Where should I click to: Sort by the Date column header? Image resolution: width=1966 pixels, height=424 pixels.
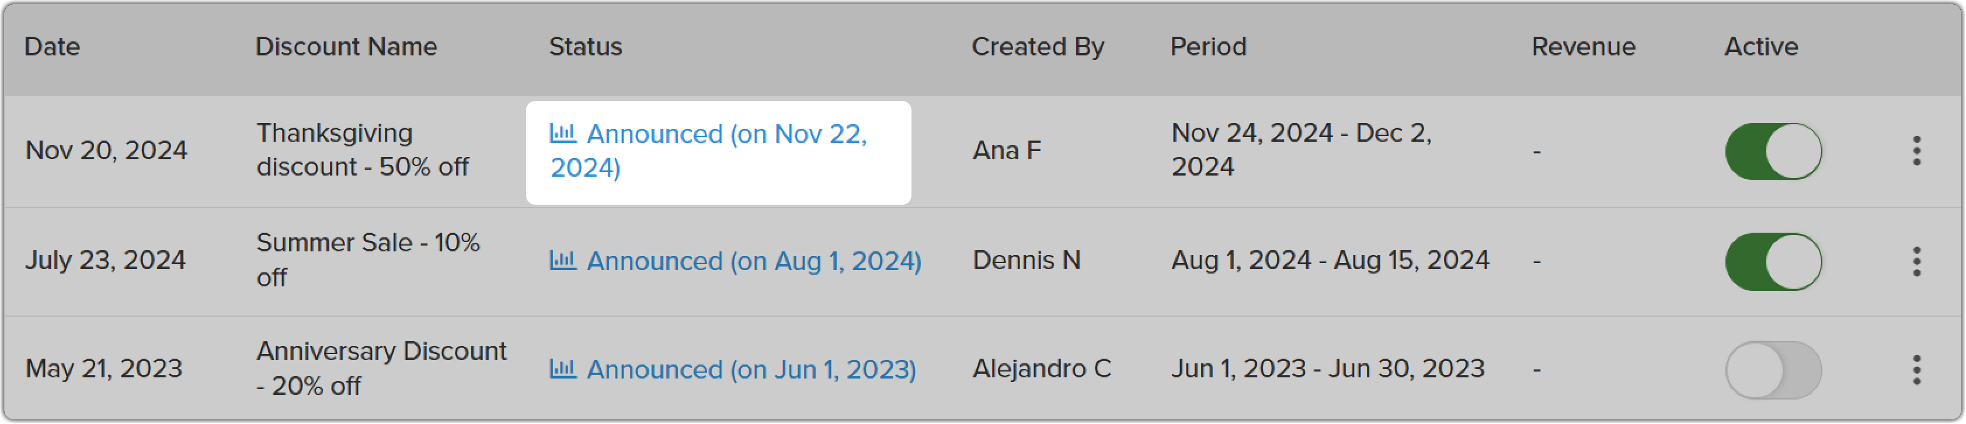(52, 47)
